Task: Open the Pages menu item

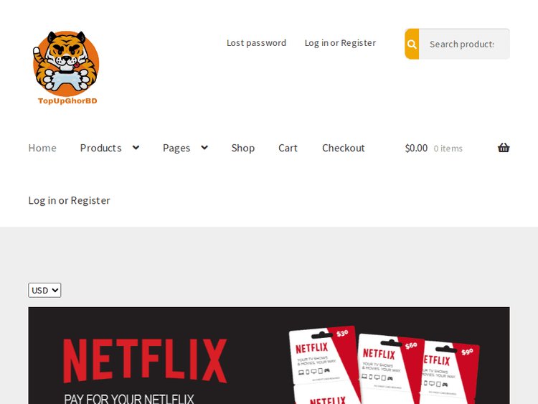Action: coord(176,148)
